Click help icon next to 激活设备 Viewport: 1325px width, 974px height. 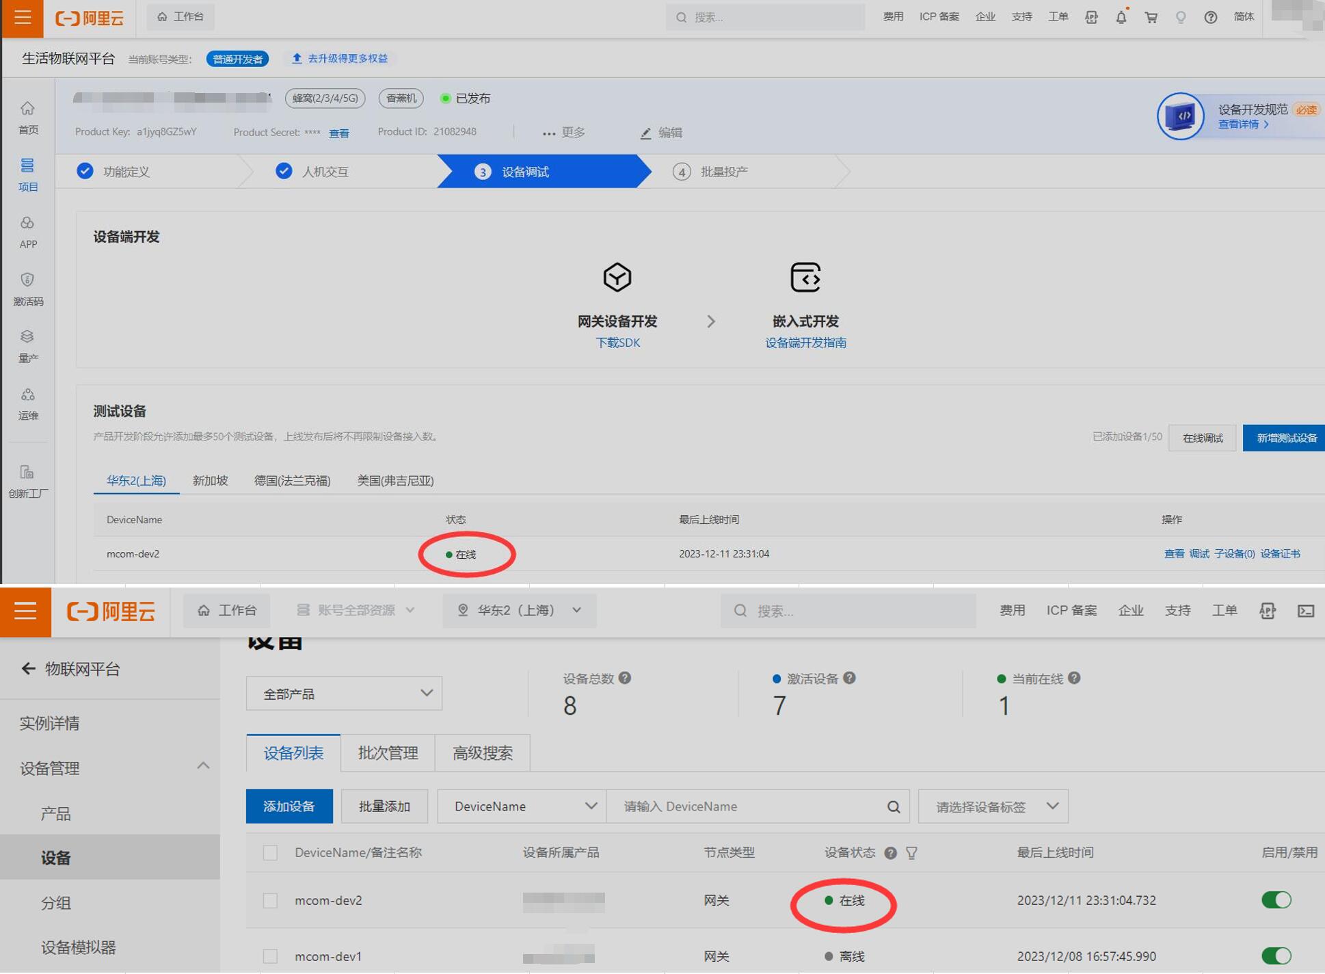tap(849, 678)
